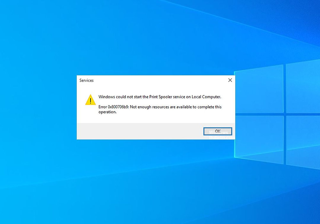Click the white space below the warning icon

[x=91, y=115]
